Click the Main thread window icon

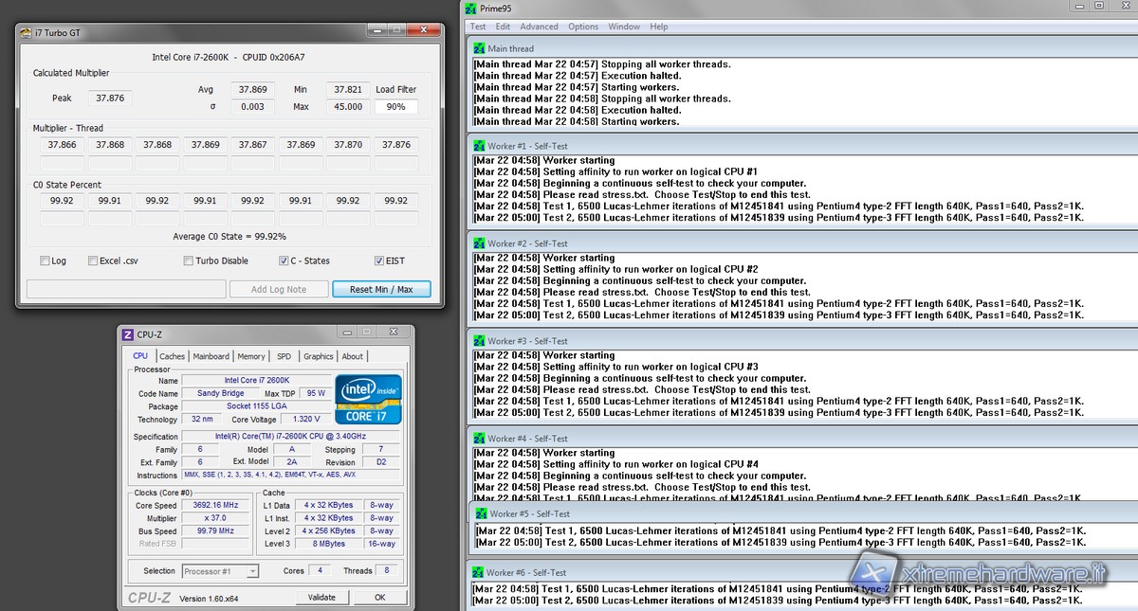[479, 48]
